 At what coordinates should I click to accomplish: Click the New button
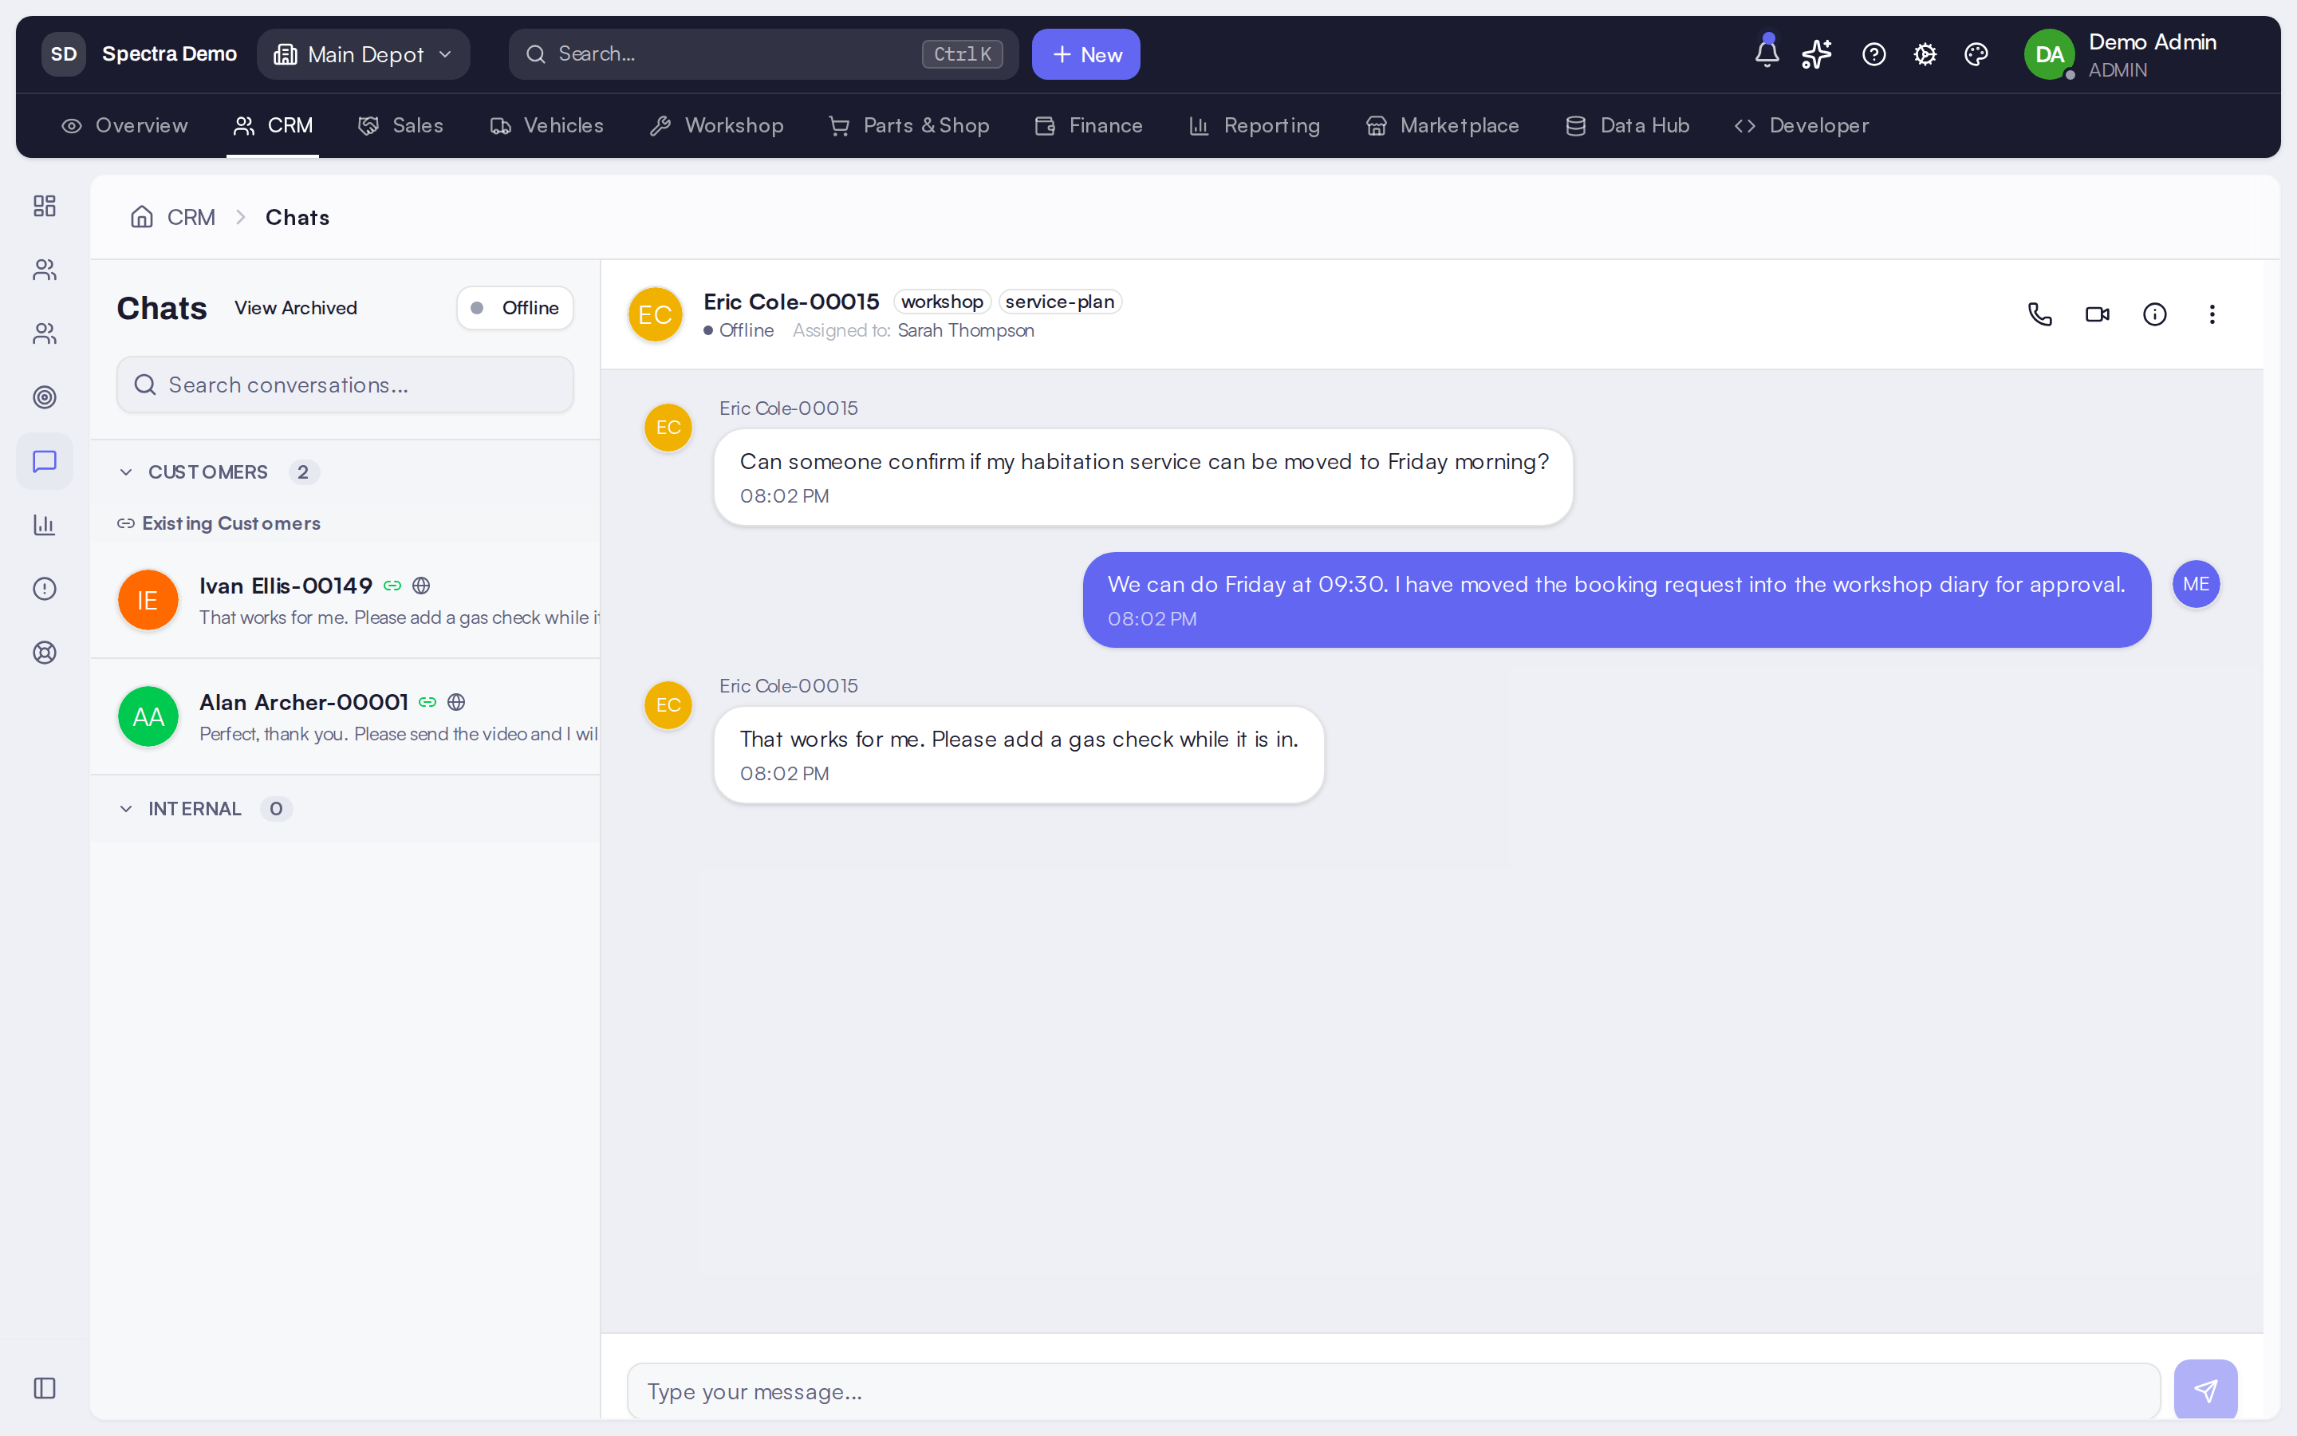pyautogui.click(x=1085, y=54)
